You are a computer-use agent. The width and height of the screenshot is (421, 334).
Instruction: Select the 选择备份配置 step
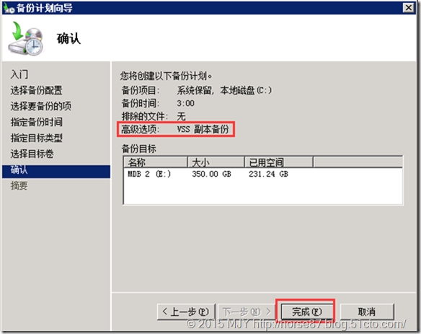click(x=36, y=90)
